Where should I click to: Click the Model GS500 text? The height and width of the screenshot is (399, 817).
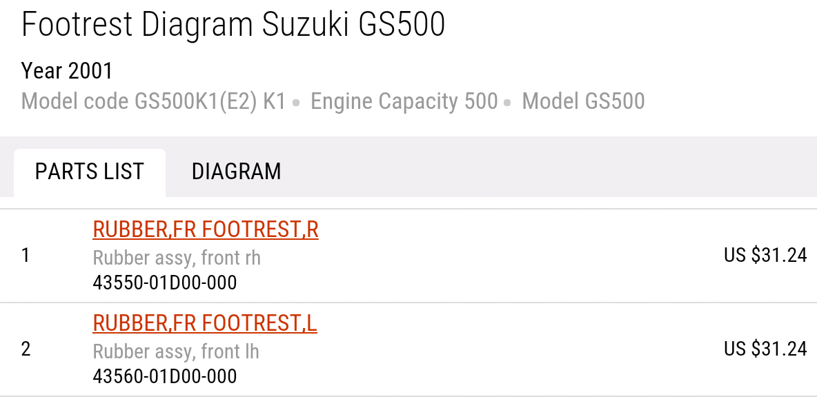click(583, 101)
